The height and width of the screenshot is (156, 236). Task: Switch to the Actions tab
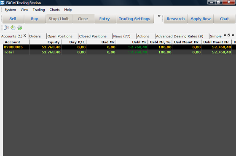[143, 36]
